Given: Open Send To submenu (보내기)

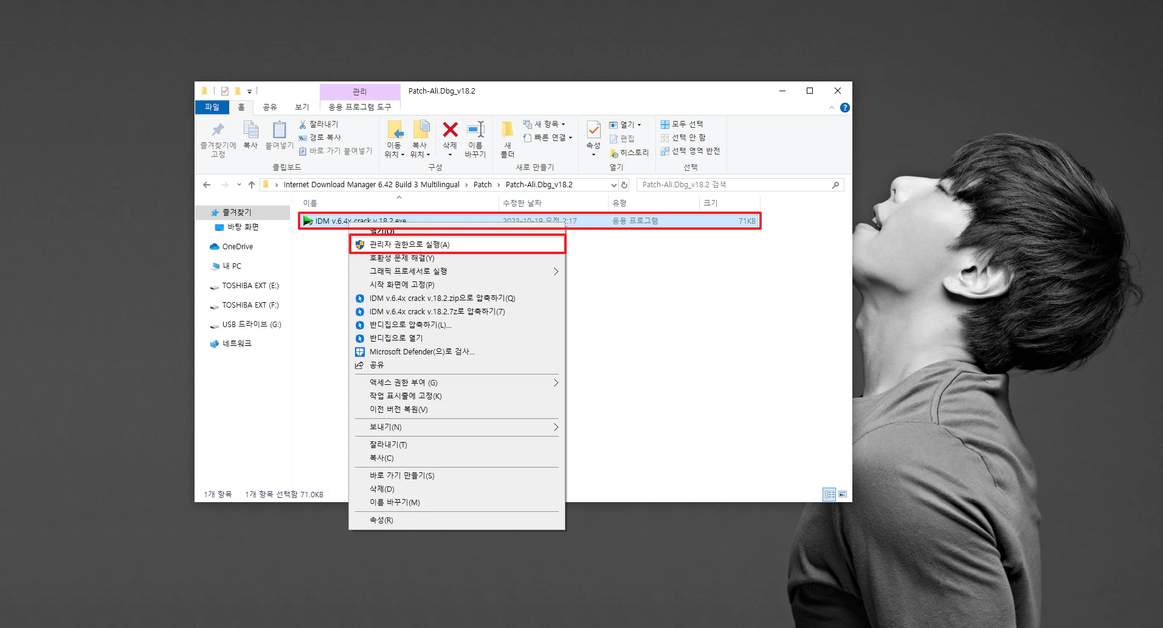Looking at the screenshot, I should pos(457,427).
